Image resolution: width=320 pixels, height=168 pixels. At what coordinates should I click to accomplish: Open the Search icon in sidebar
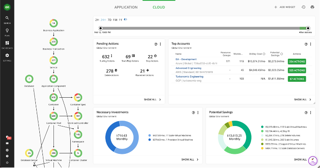tap(7, 18)
